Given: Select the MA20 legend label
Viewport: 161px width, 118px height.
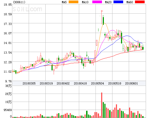Looking at the screenshot, I should (108, 2).
